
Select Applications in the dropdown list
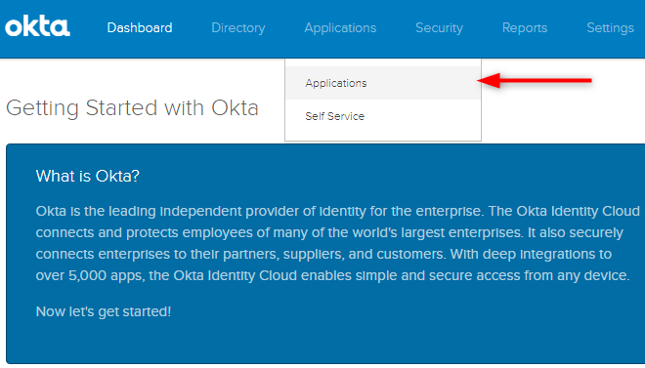(383, 83)
